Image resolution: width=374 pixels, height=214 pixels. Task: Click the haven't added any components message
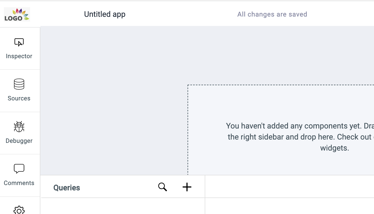tap(300, 137)
